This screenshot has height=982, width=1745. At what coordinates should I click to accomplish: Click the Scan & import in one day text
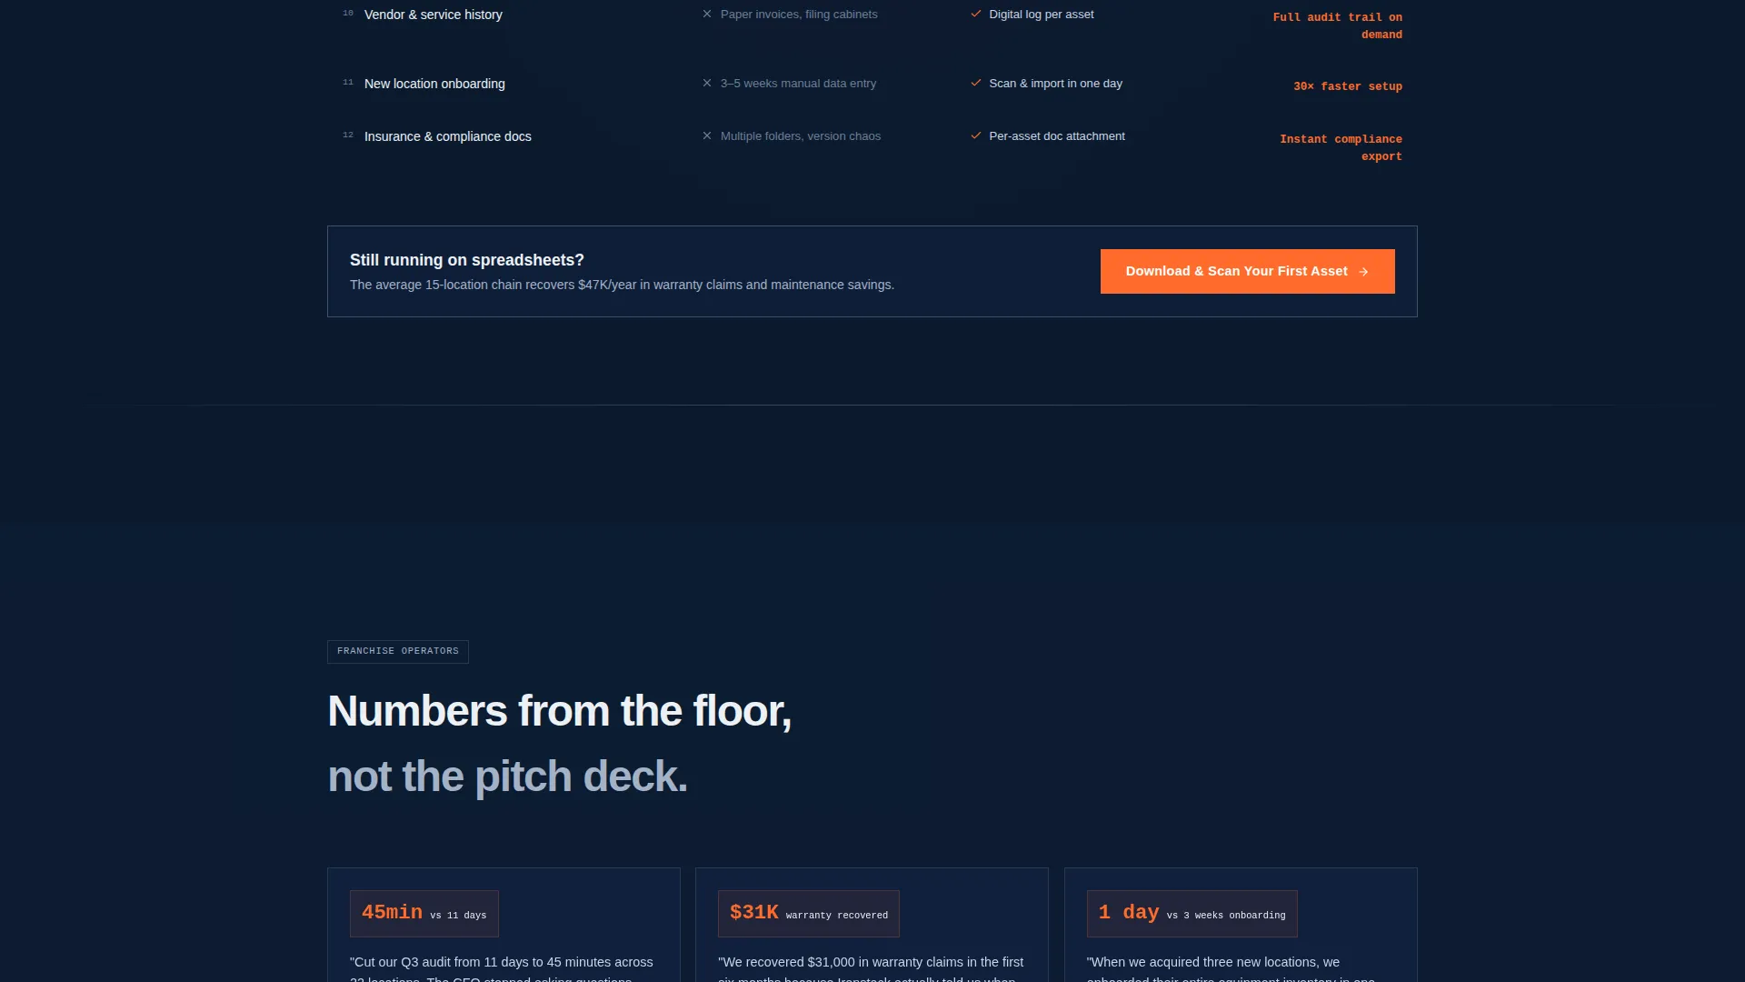pos(1055,84)
